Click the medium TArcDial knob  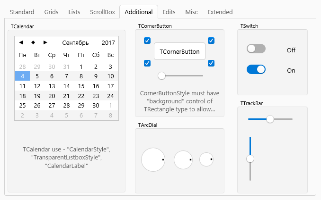point(183,160)
